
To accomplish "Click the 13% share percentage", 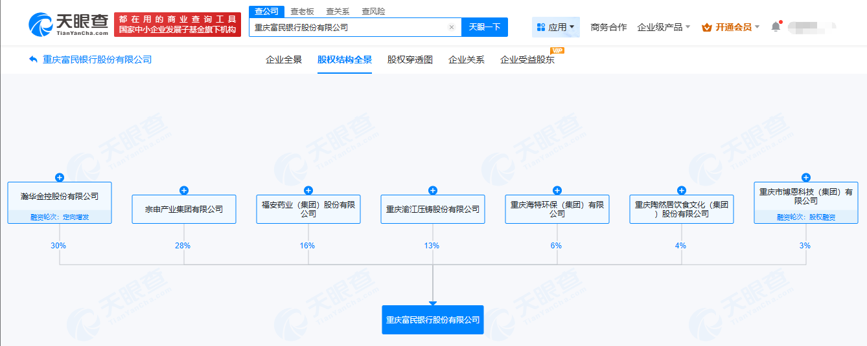I will (432, 246).
